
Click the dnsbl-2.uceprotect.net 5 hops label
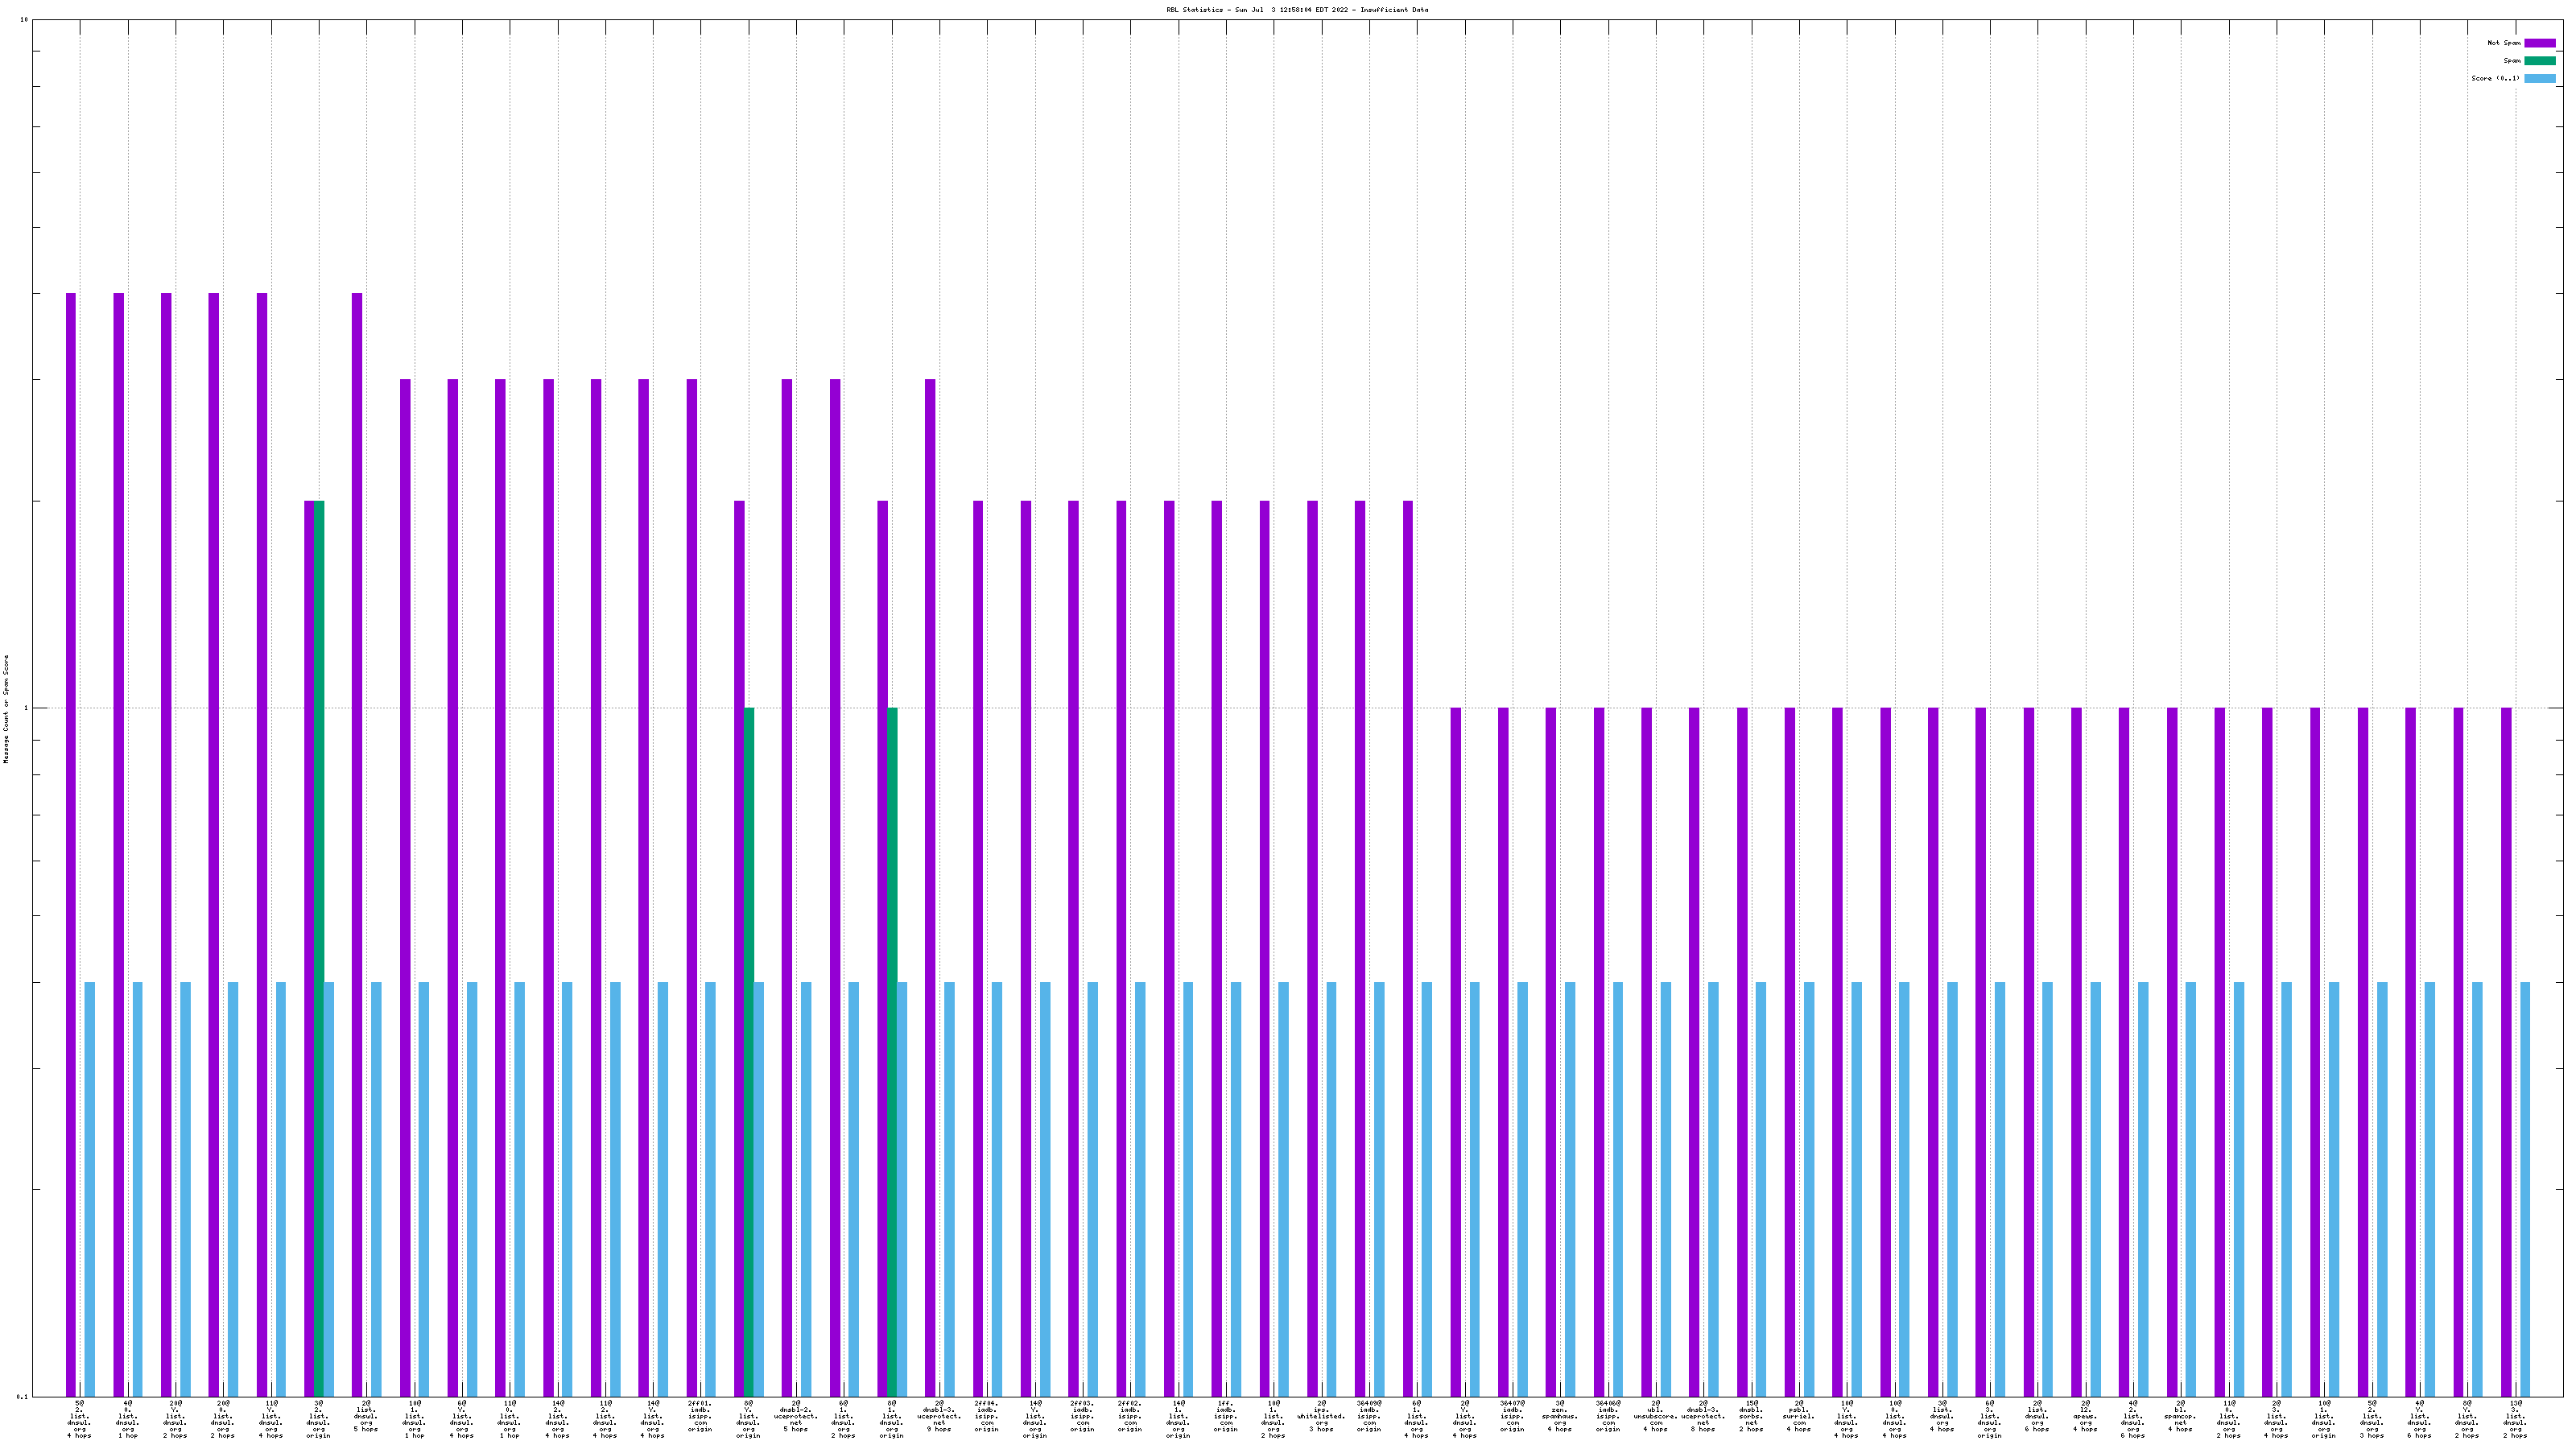[x=796, y=1415]
